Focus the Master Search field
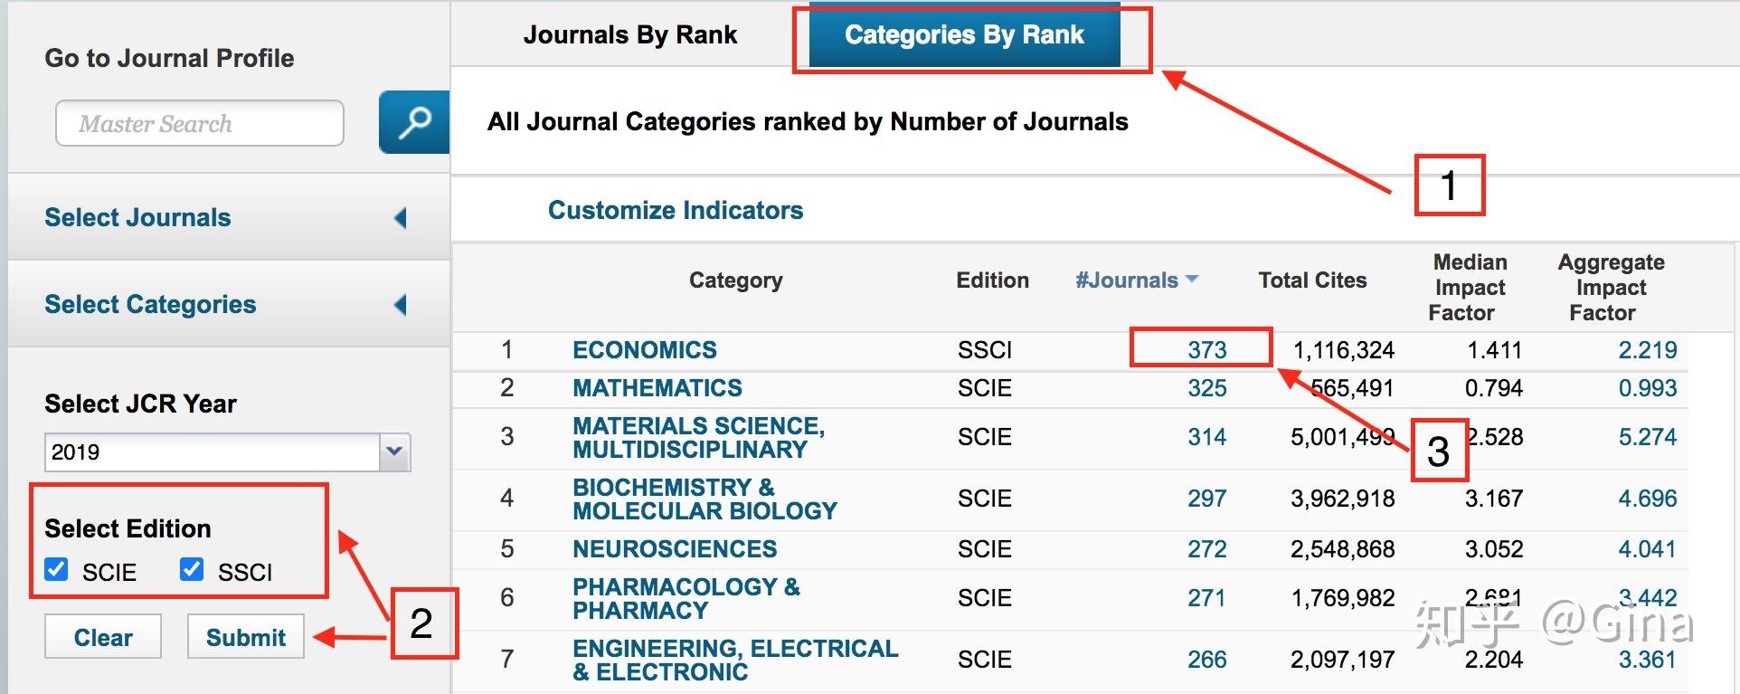The image size is (1740, 694). (200, 124)
